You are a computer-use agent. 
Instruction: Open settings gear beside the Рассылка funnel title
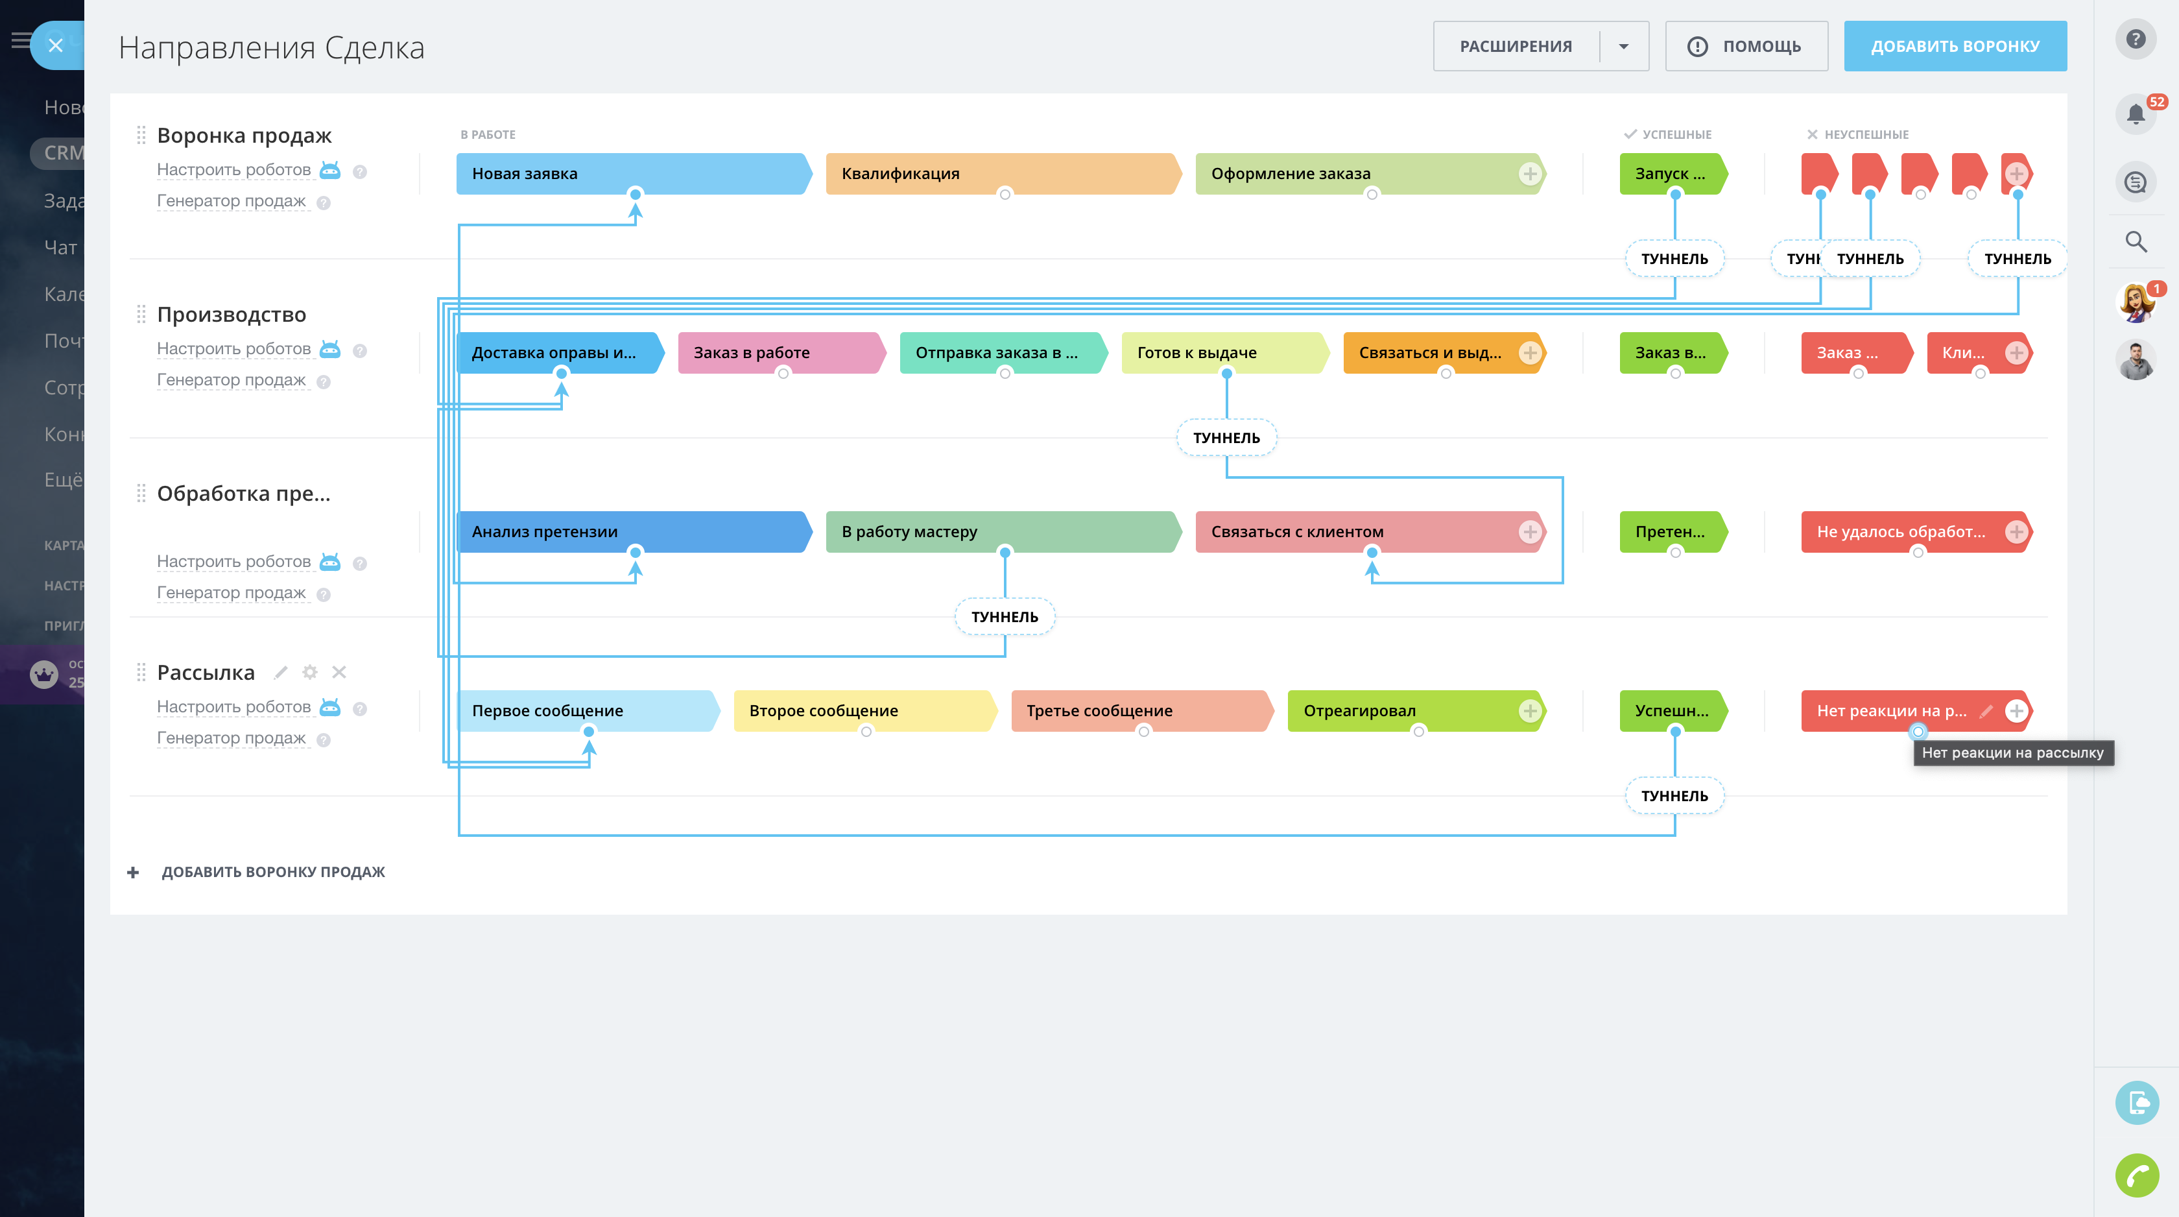(309, 672)
